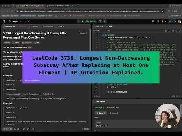Open the All Bookmarks folder
This screenshot has width=182, height=136.
(175, 16)
